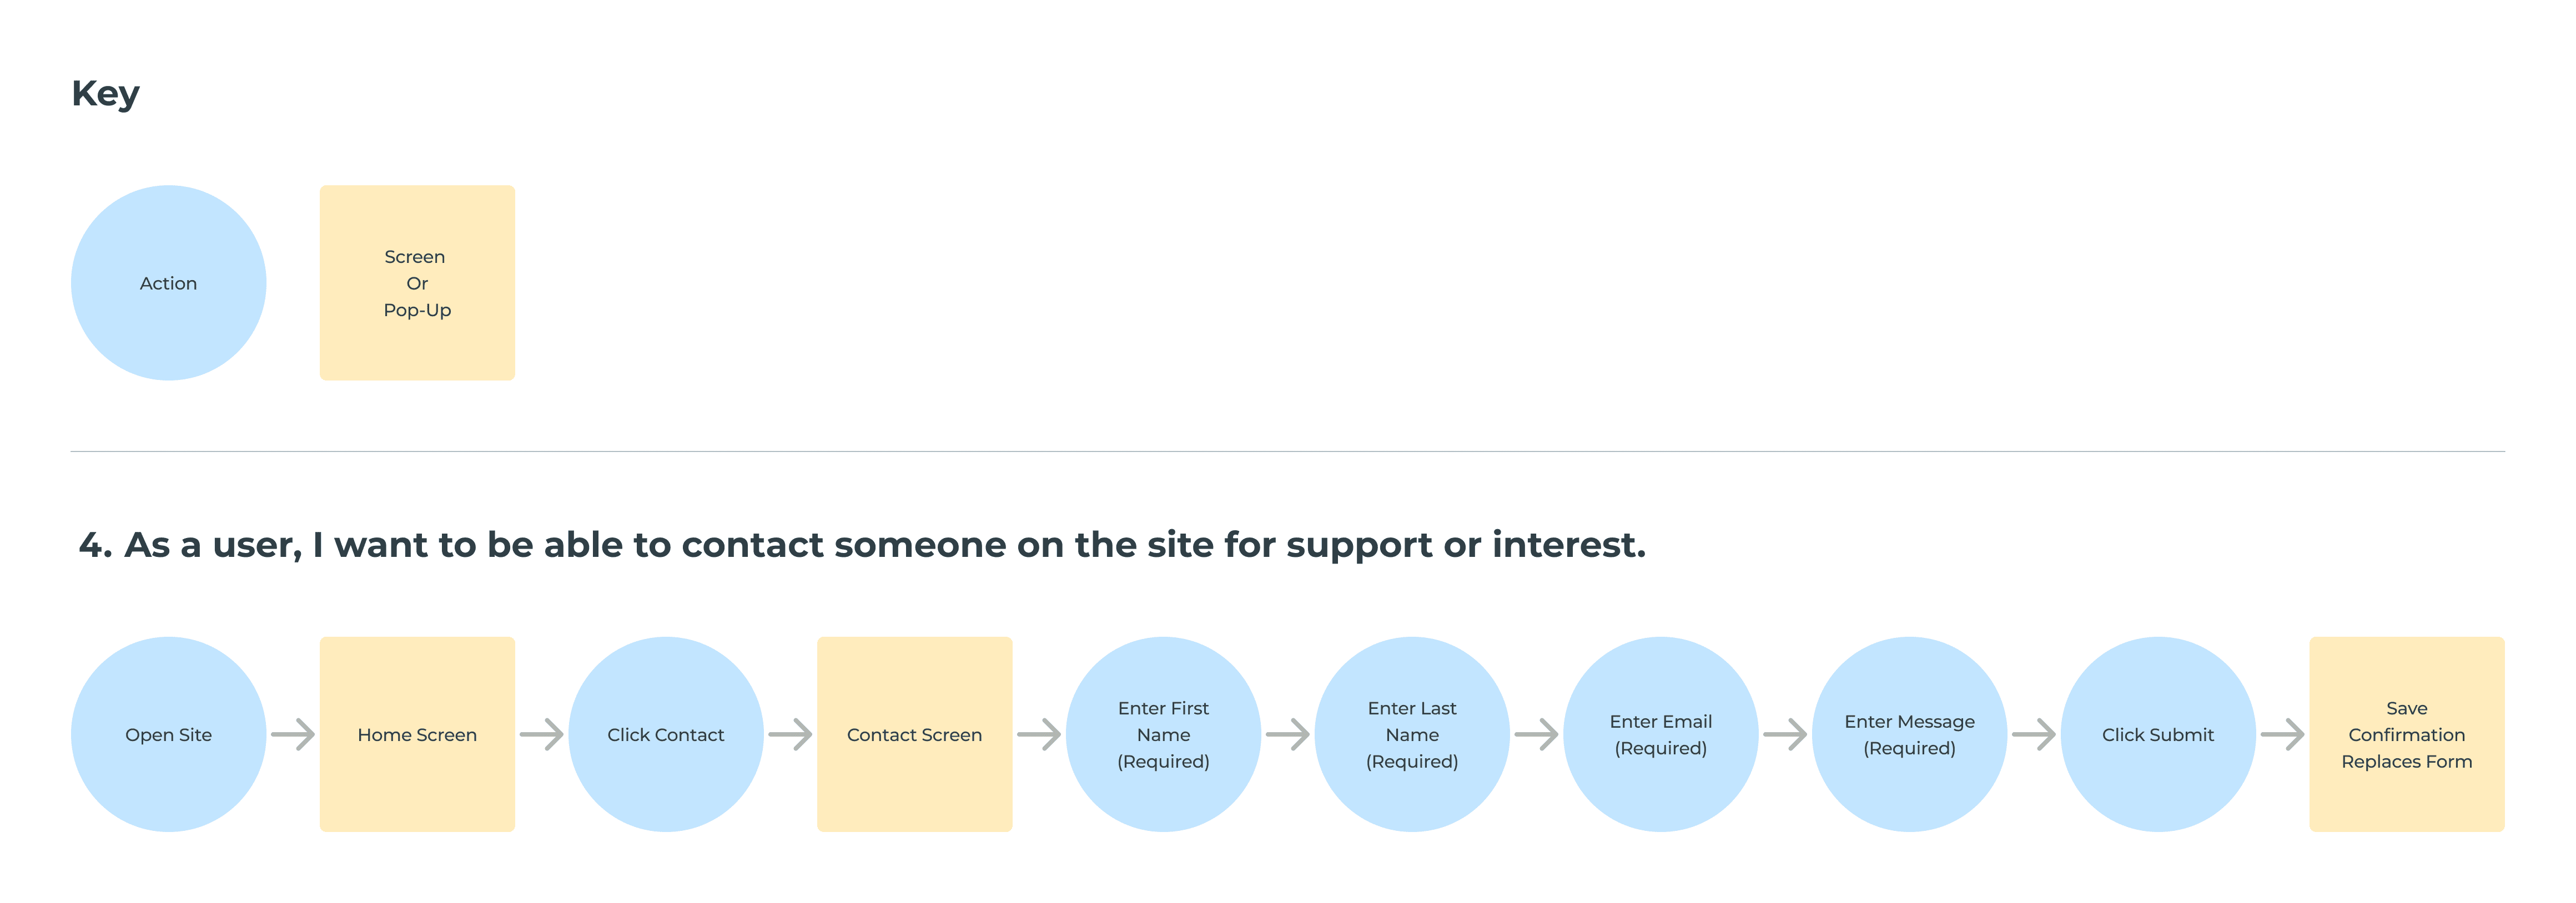This screenshot has width=2576, height=903.
Task: Click arrow from Home Screen to Click Contact
Action: click(541, 734)
